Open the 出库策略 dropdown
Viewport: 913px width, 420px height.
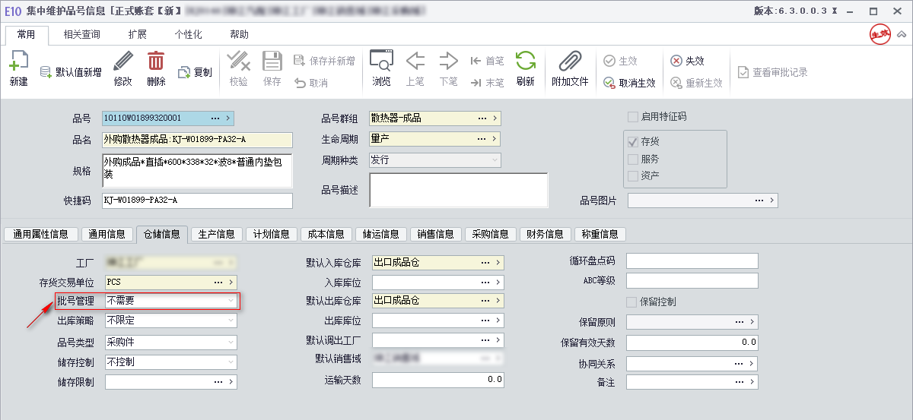[x=231, y=321]
